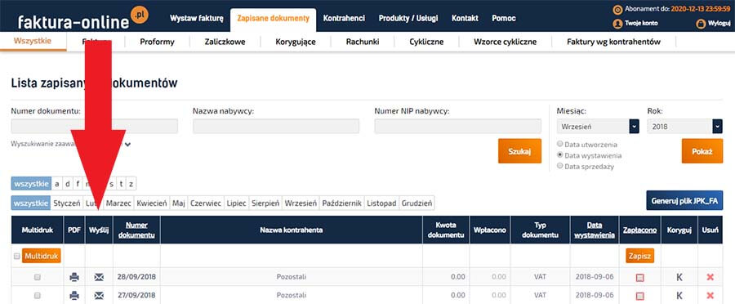Open Pomoc menu item
Screen dimensions: 735x304
[504, 18]
